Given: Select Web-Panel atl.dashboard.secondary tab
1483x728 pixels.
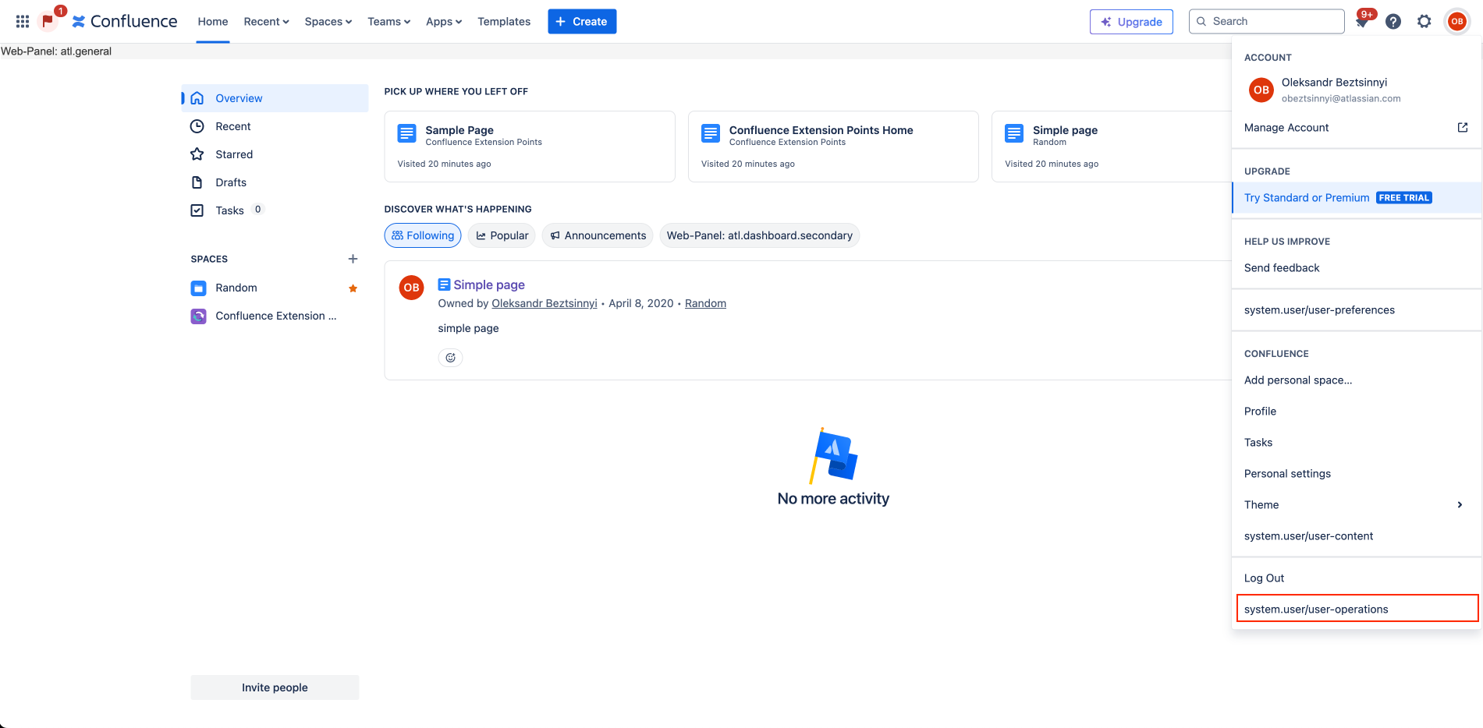Looking at the screenshot, I should 760,235.
